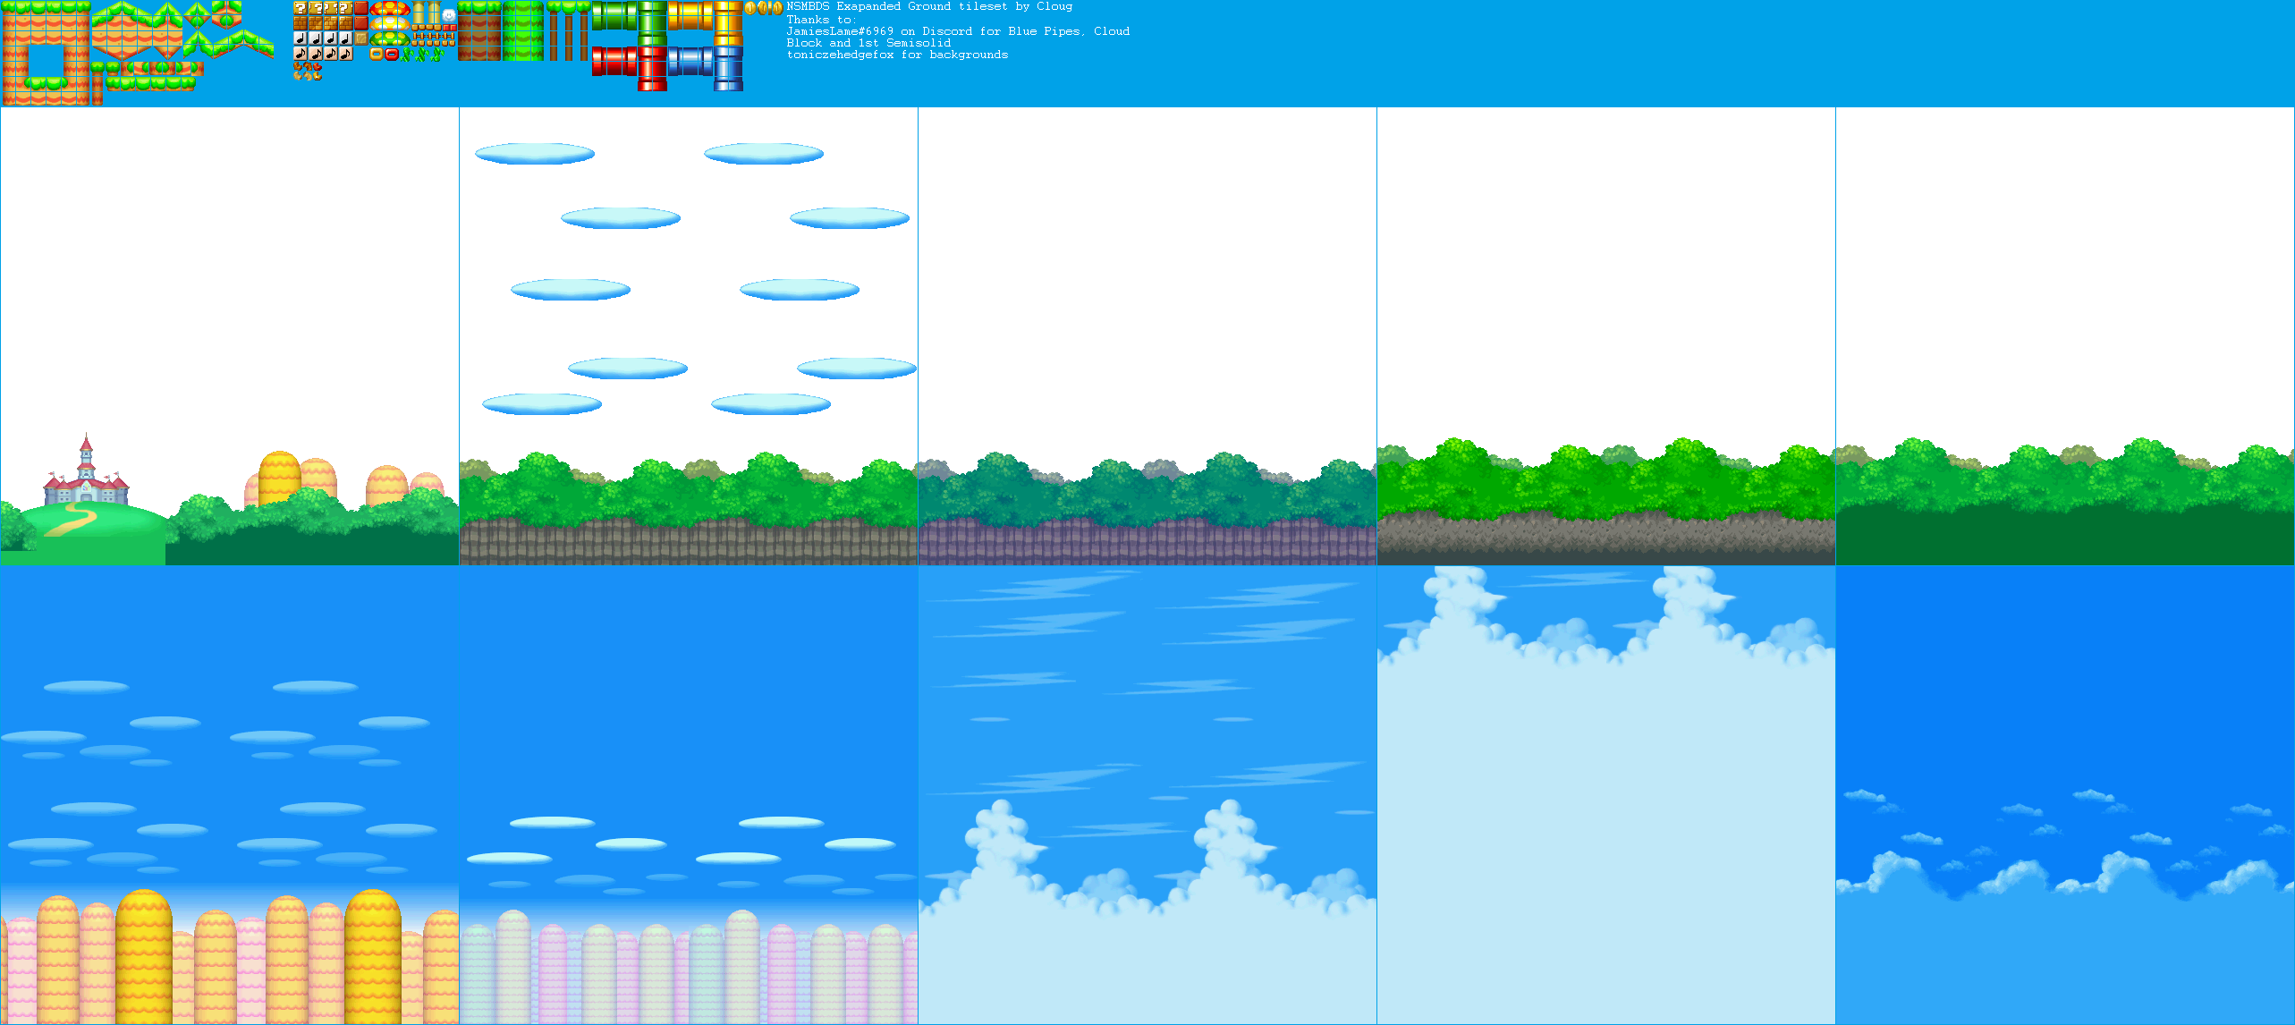This screenshot has height=1025, width=2295.
Task: Select the yellow ring sprite
Action: click(377, 54)
